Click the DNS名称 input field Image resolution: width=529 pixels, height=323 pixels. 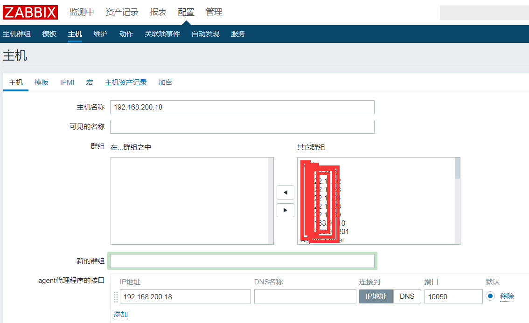[x=306, y=297]
